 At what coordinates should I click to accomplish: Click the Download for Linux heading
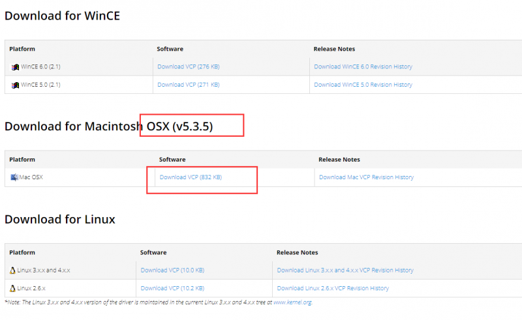tap(60, 219)
